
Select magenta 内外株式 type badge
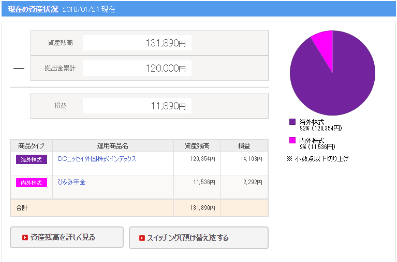tap(32, 183)
